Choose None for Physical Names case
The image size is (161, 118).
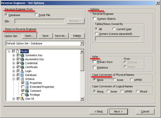point(94,80)
